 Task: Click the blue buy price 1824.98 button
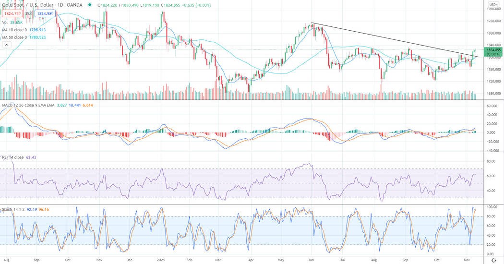coord(46,13)
